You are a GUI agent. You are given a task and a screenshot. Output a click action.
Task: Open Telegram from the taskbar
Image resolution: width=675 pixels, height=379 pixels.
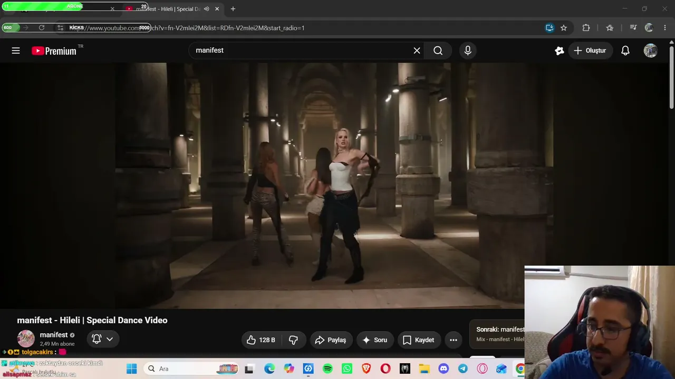pyautogui.click(x=463, y=369)
